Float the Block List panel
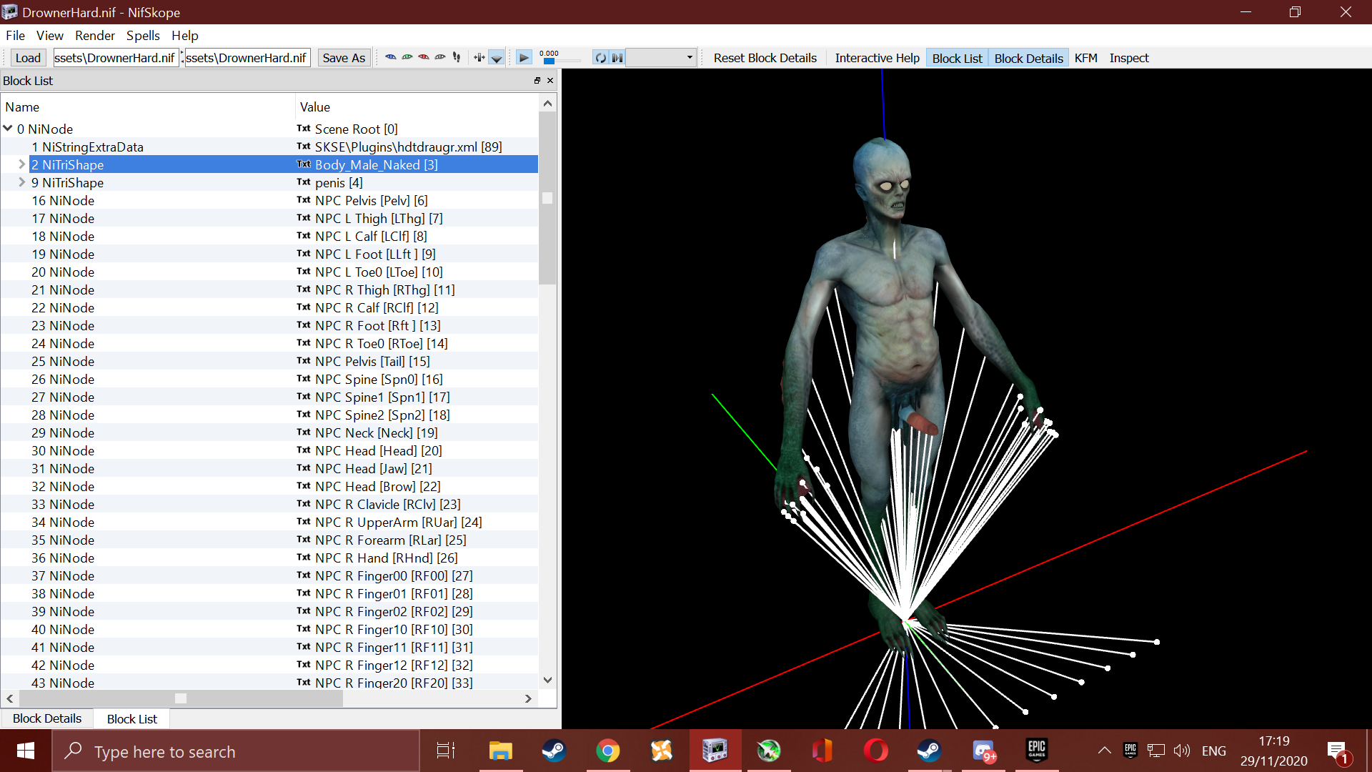Viewport: 1372px width, 772px height. (x=537, y=81)
